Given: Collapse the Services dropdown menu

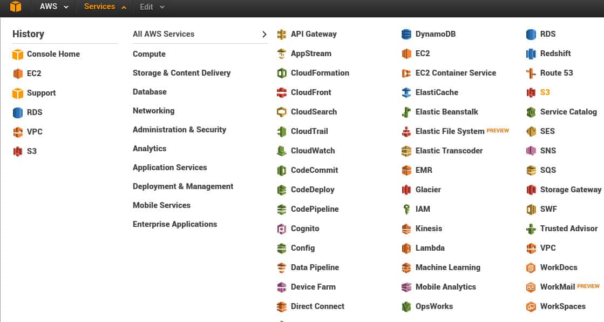Looking at the screenshot, I should [x=105, y=7].
